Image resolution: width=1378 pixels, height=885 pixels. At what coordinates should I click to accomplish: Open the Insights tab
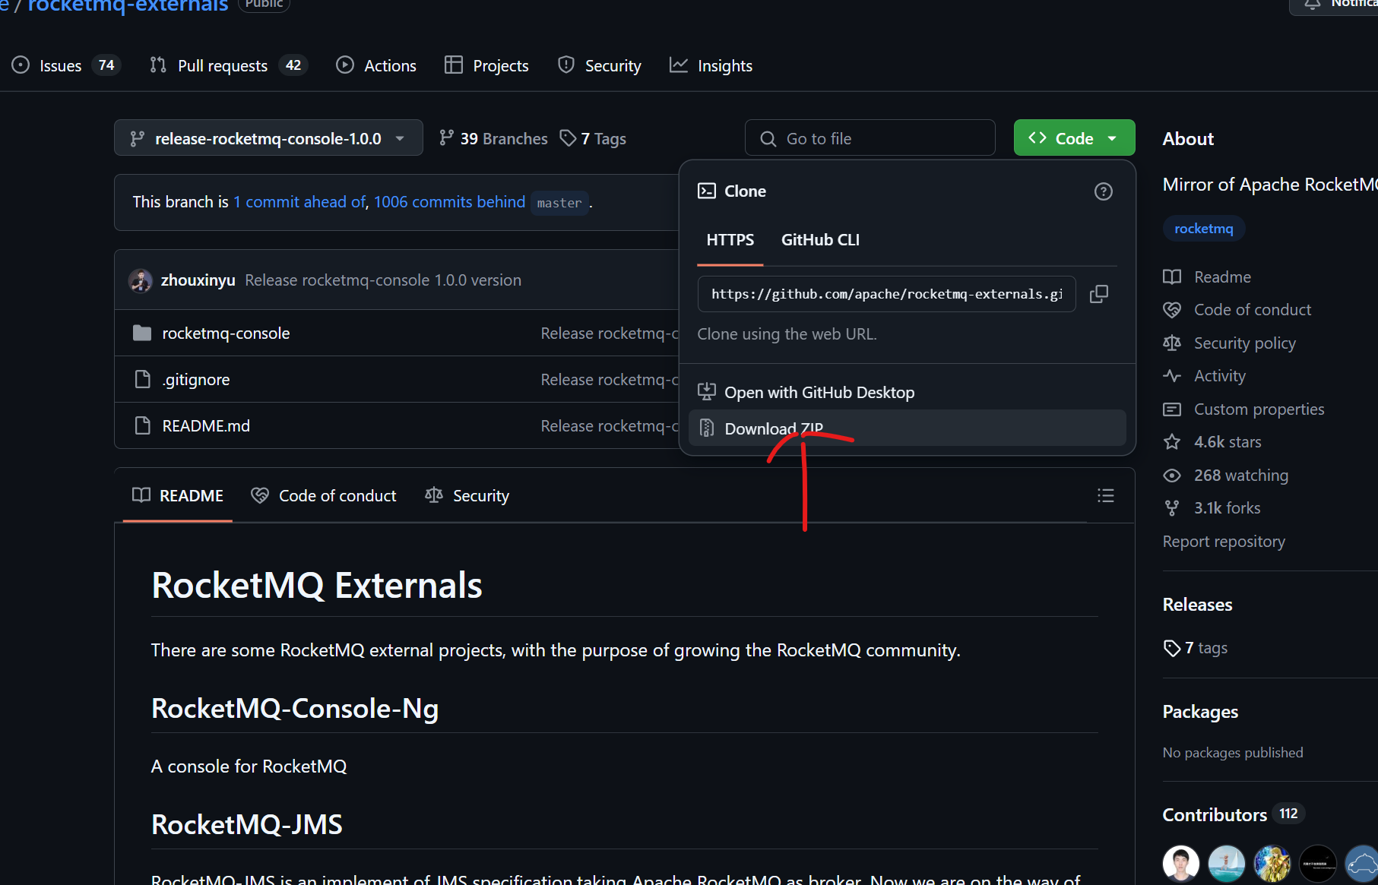pos(711,65)
